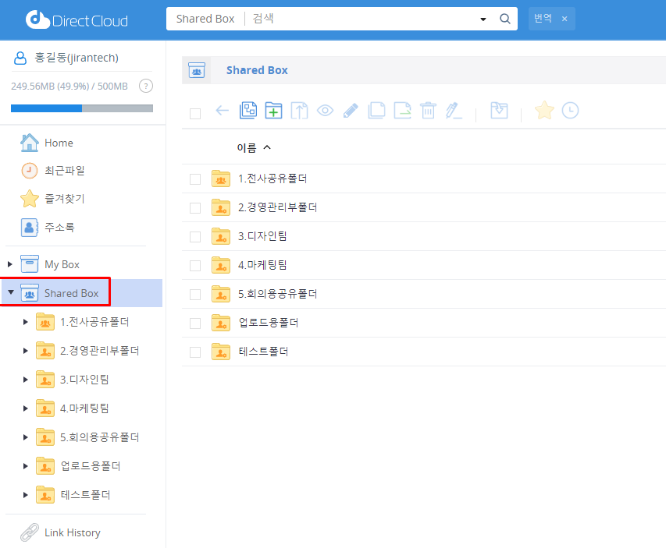Click the trash delete icon
Image resolution: width=666 pixels, height=548 pixels.
(x=427, y=111)
